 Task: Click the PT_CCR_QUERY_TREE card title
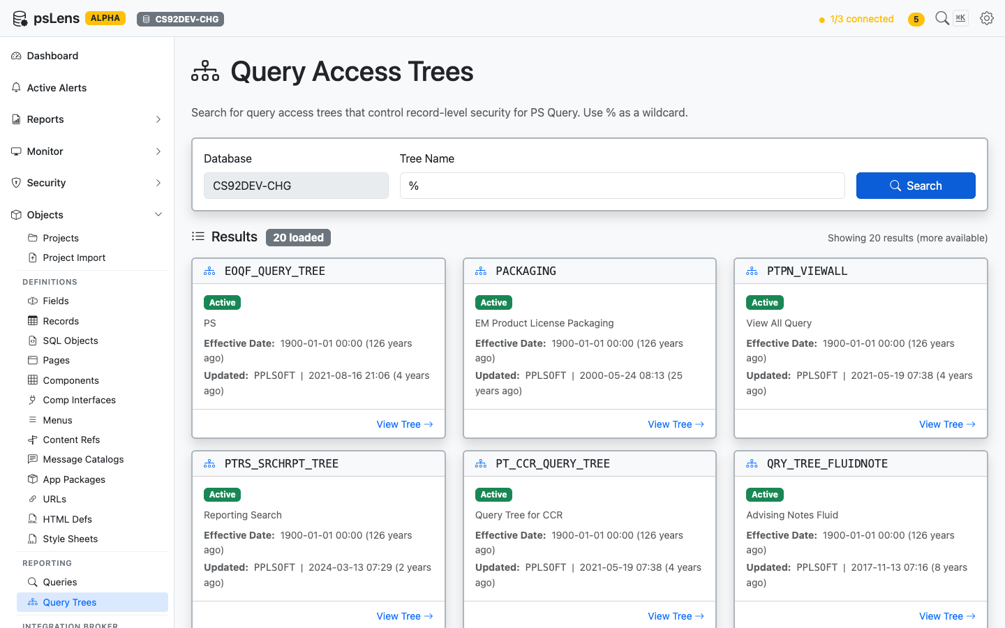click(x=553, y=463)
